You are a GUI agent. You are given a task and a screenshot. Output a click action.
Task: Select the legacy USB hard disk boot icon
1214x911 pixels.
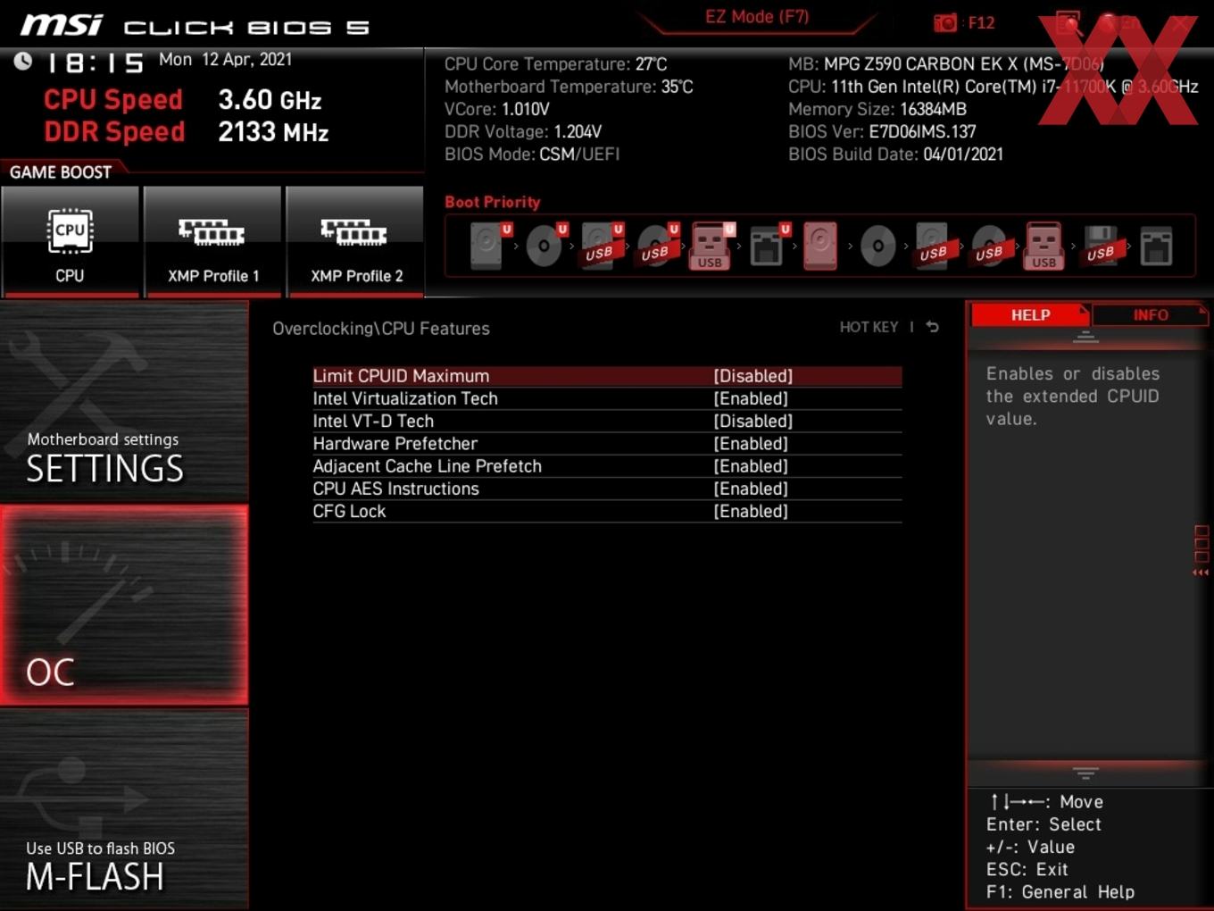934,246
